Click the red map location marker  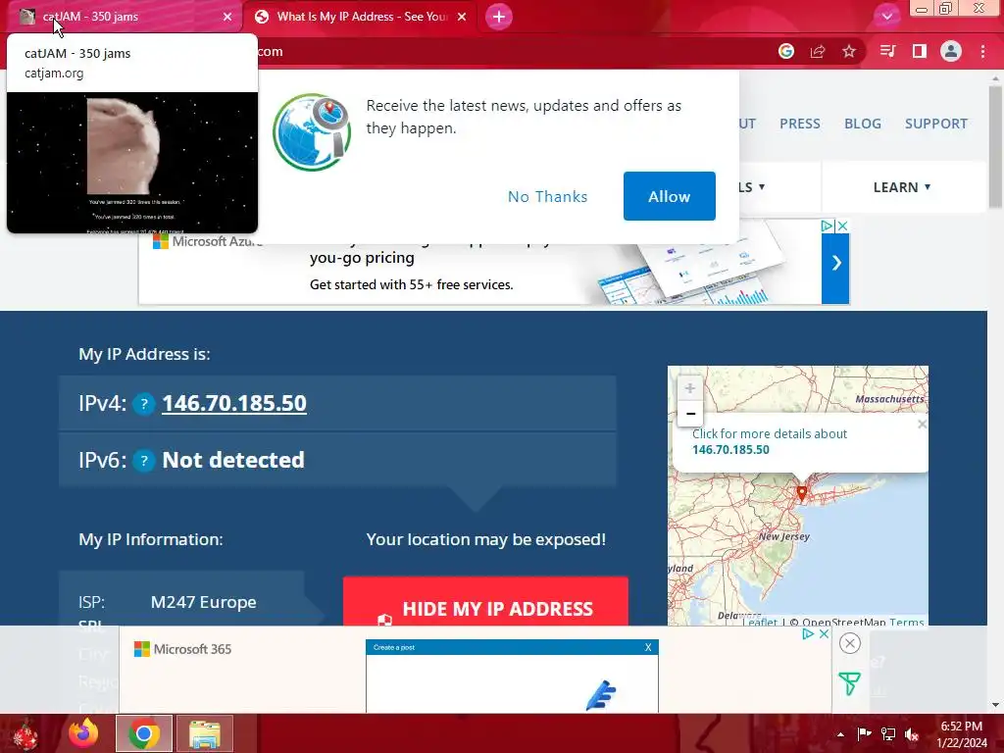pyautogui.click(x=802, y=492)
